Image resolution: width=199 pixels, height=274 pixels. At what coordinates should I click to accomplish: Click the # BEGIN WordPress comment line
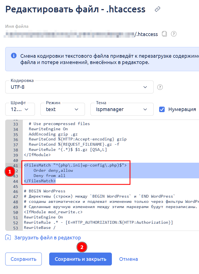pyautogui.click(x=45, y=191)
